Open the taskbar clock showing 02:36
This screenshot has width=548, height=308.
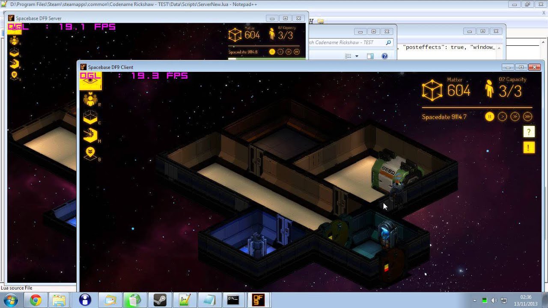[x=526, y=300]
